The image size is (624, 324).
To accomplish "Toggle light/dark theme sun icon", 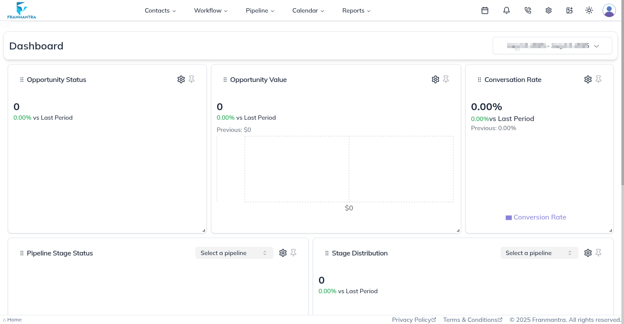I will click(589, 10).
